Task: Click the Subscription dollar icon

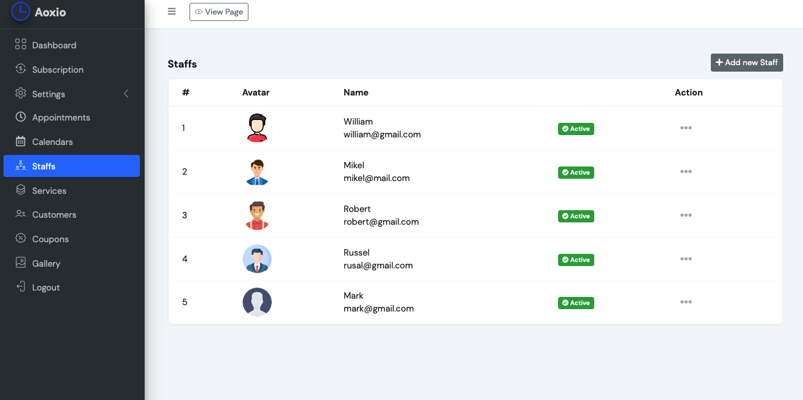Action: tap(20, 69)
